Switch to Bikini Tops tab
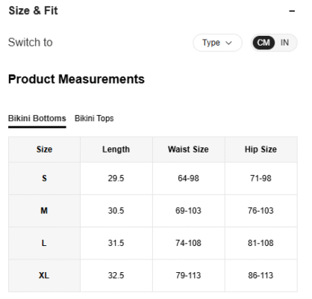The height and width of the screenshot is (299, 312). 94,118
